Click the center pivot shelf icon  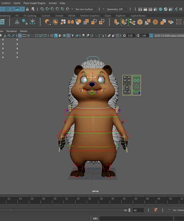pos(17,22)
